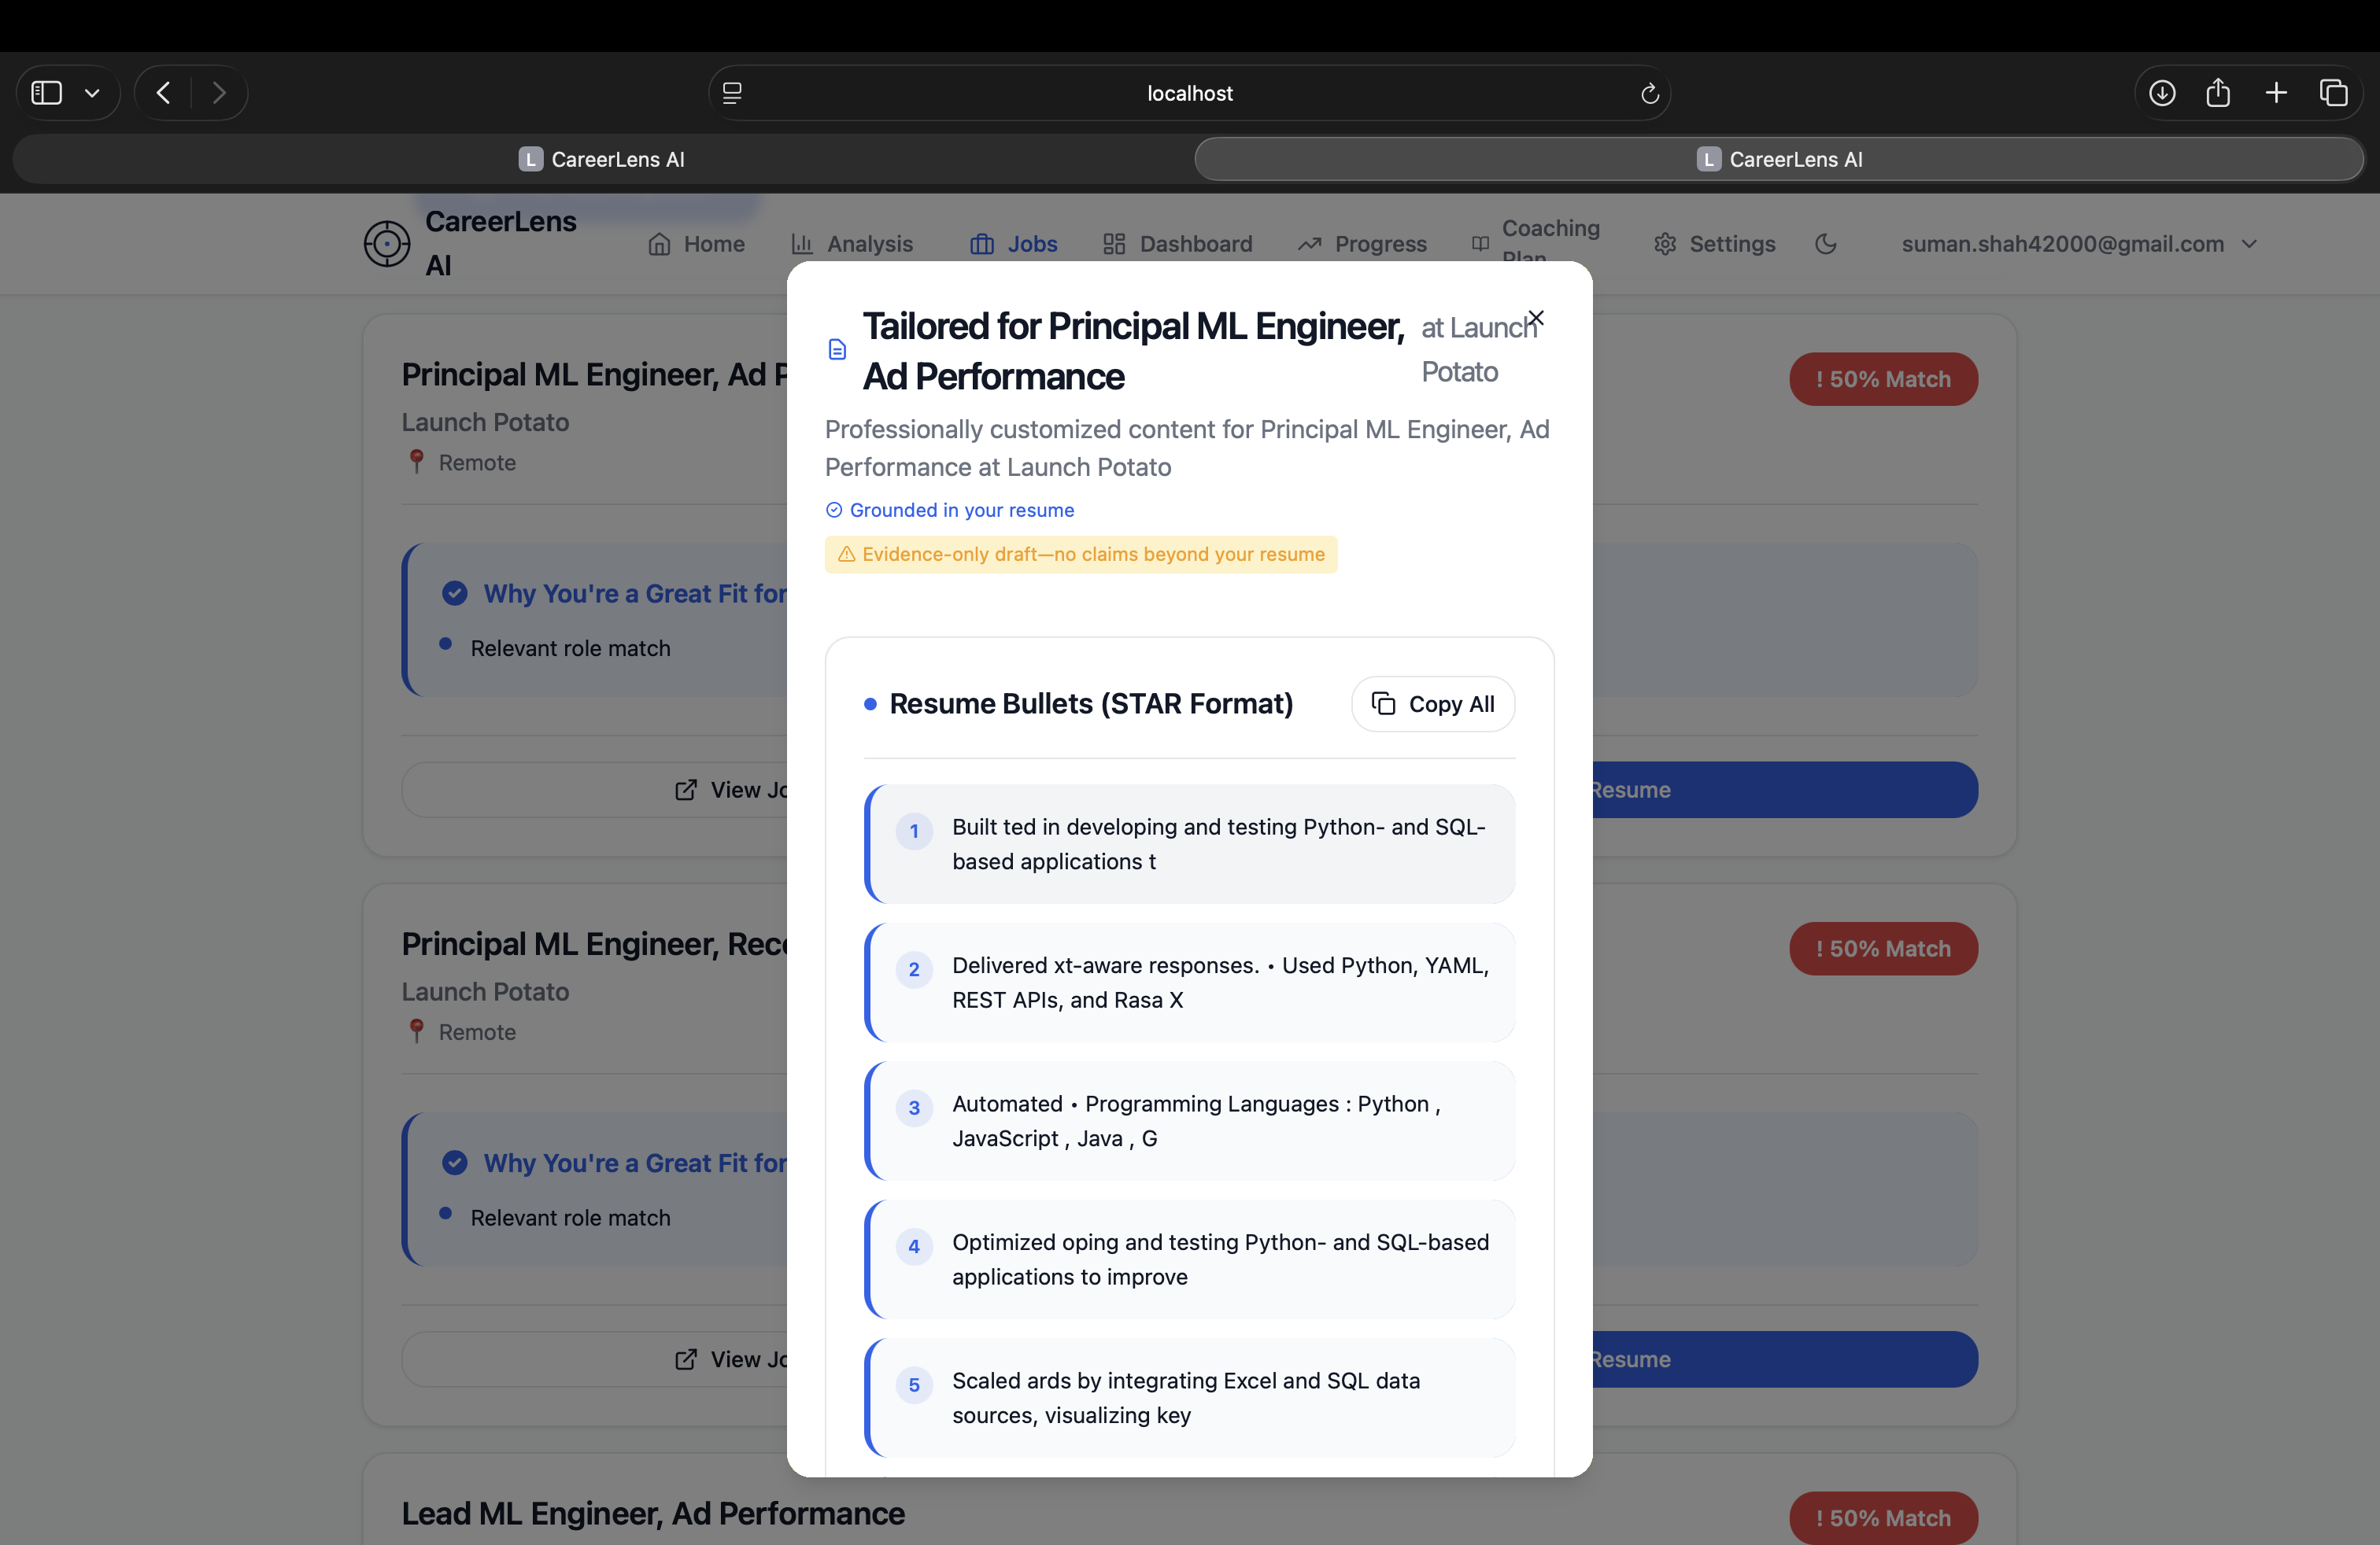The height and width of the screenshot is (1545, 2380).
Task: Click the Safari sidebar toggle icon
Action: click(x=47, y=93)
